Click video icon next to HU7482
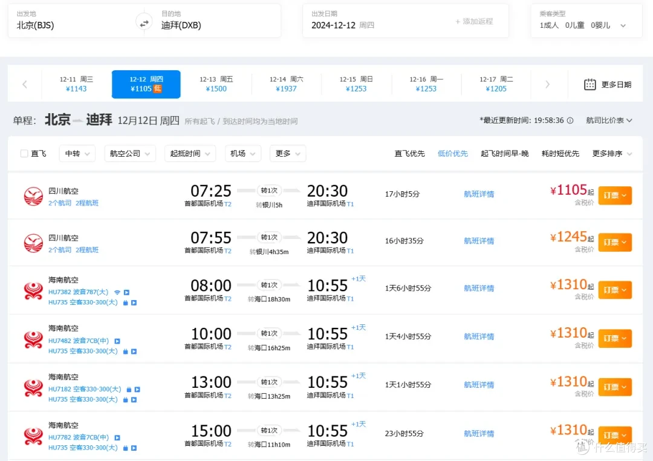The image size is (653, 461). 117,341
